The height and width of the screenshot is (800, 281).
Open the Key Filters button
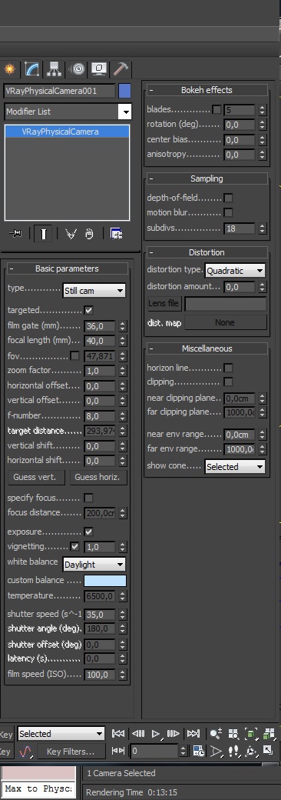pyautogui.click(x=71, y=751)
